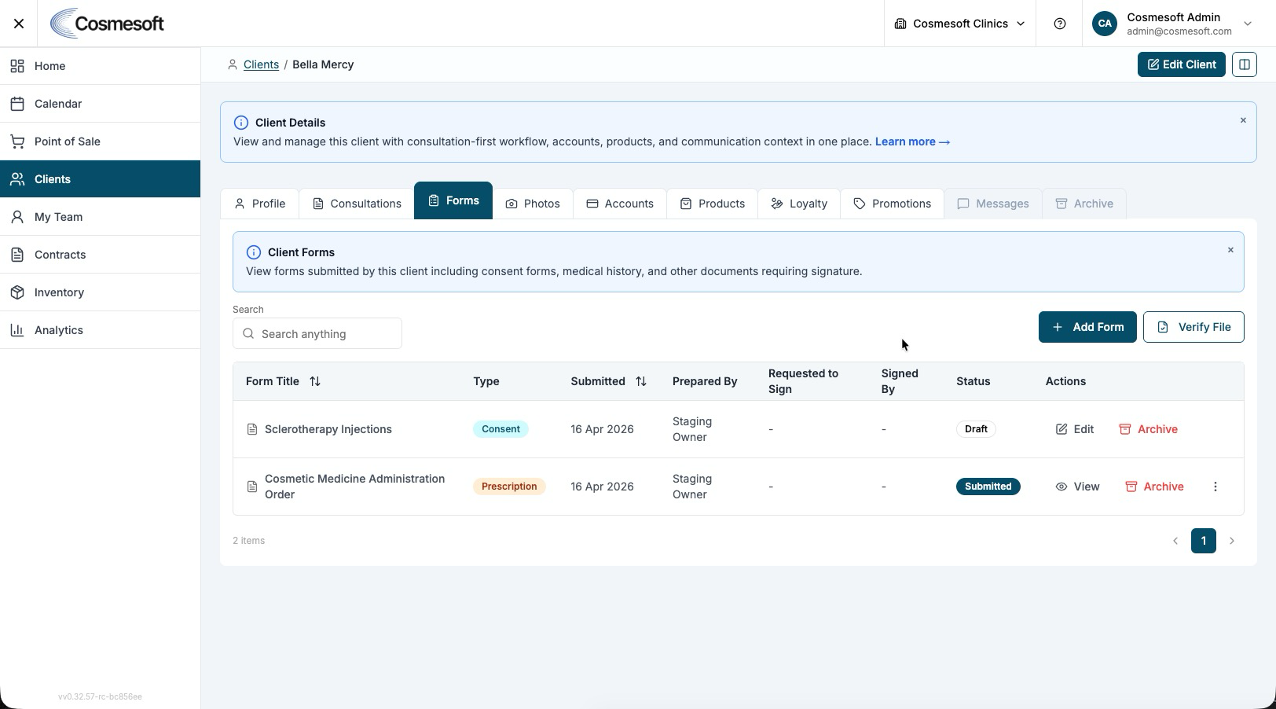This screenshot has width=1276, height=709.
Task: Open the more options menu for Cosmetic Medicine order
Action: pyautogui.click(x=1215, y=487)
